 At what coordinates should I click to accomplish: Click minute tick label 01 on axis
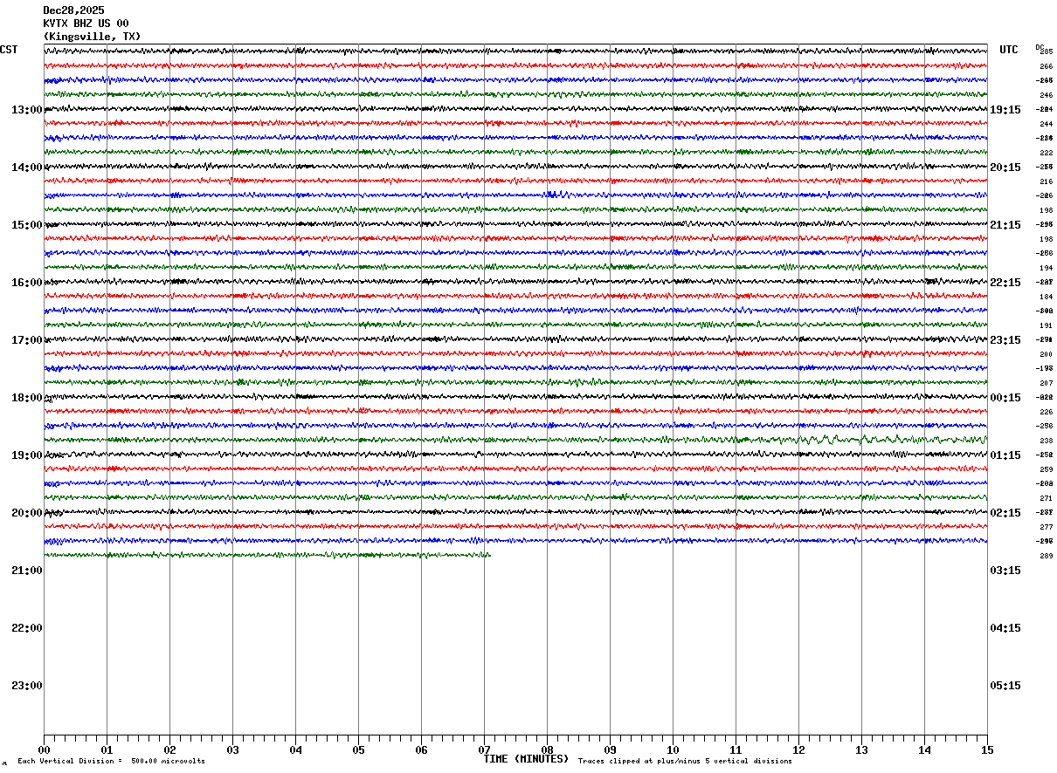point(107,749)
